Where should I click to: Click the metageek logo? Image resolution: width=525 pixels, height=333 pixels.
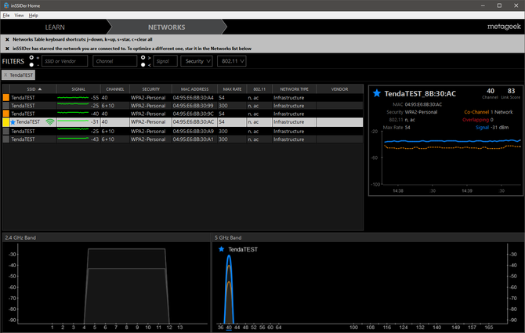pyautogui.click(x=504, y=27)
